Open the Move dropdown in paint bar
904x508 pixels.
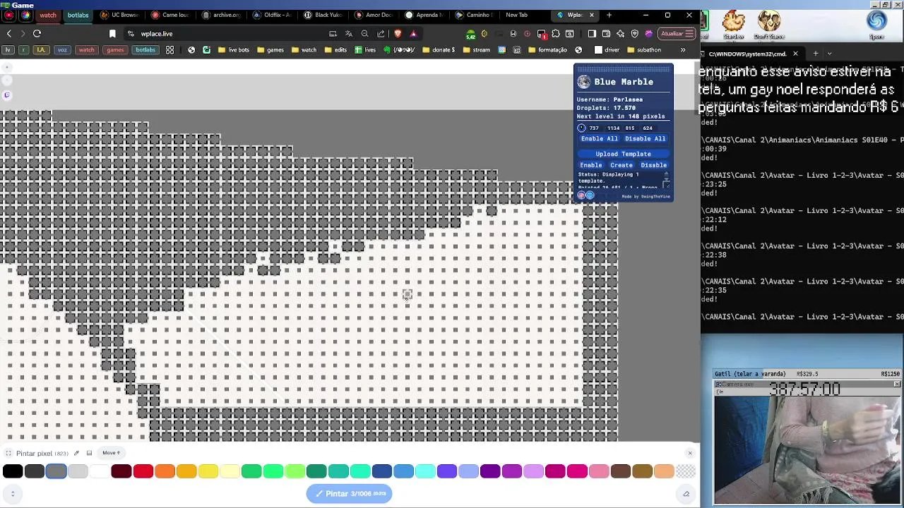point(112,453)
